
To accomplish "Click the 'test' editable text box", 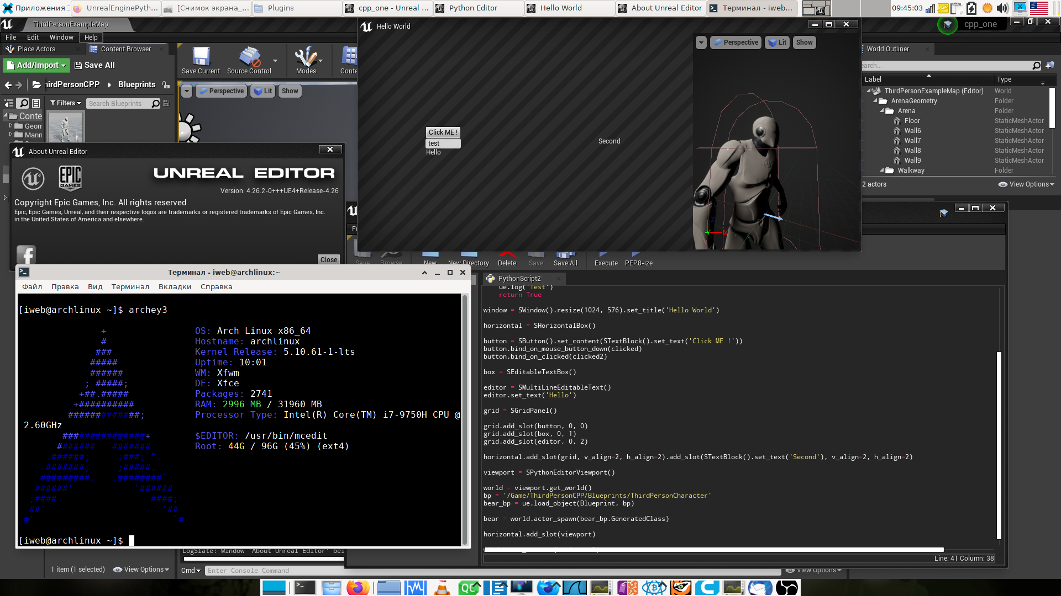I will [443, 143].
